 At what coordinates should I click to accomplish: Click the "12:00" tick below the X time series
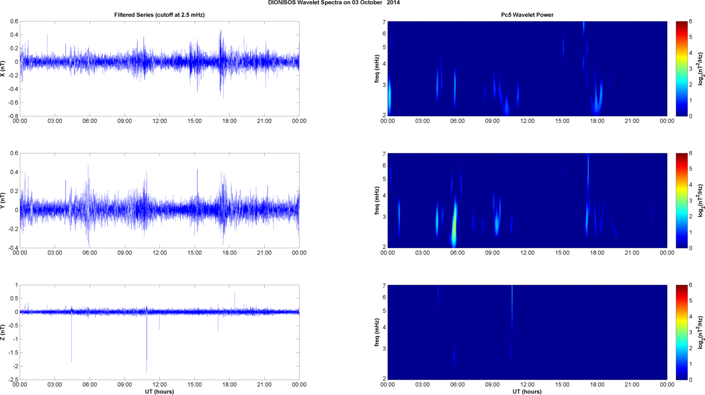click(x=159, y=121)
